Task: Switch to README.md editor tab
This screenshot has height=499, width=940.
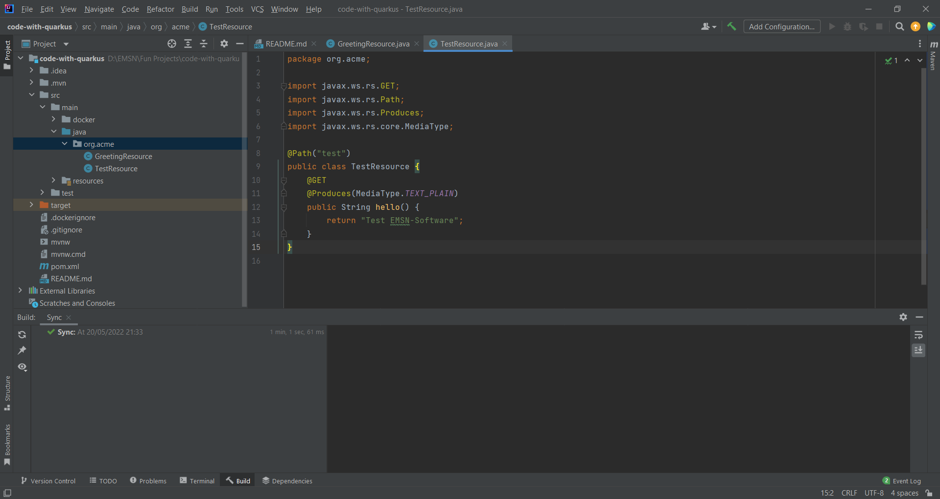Action: (x=286, y=44)
